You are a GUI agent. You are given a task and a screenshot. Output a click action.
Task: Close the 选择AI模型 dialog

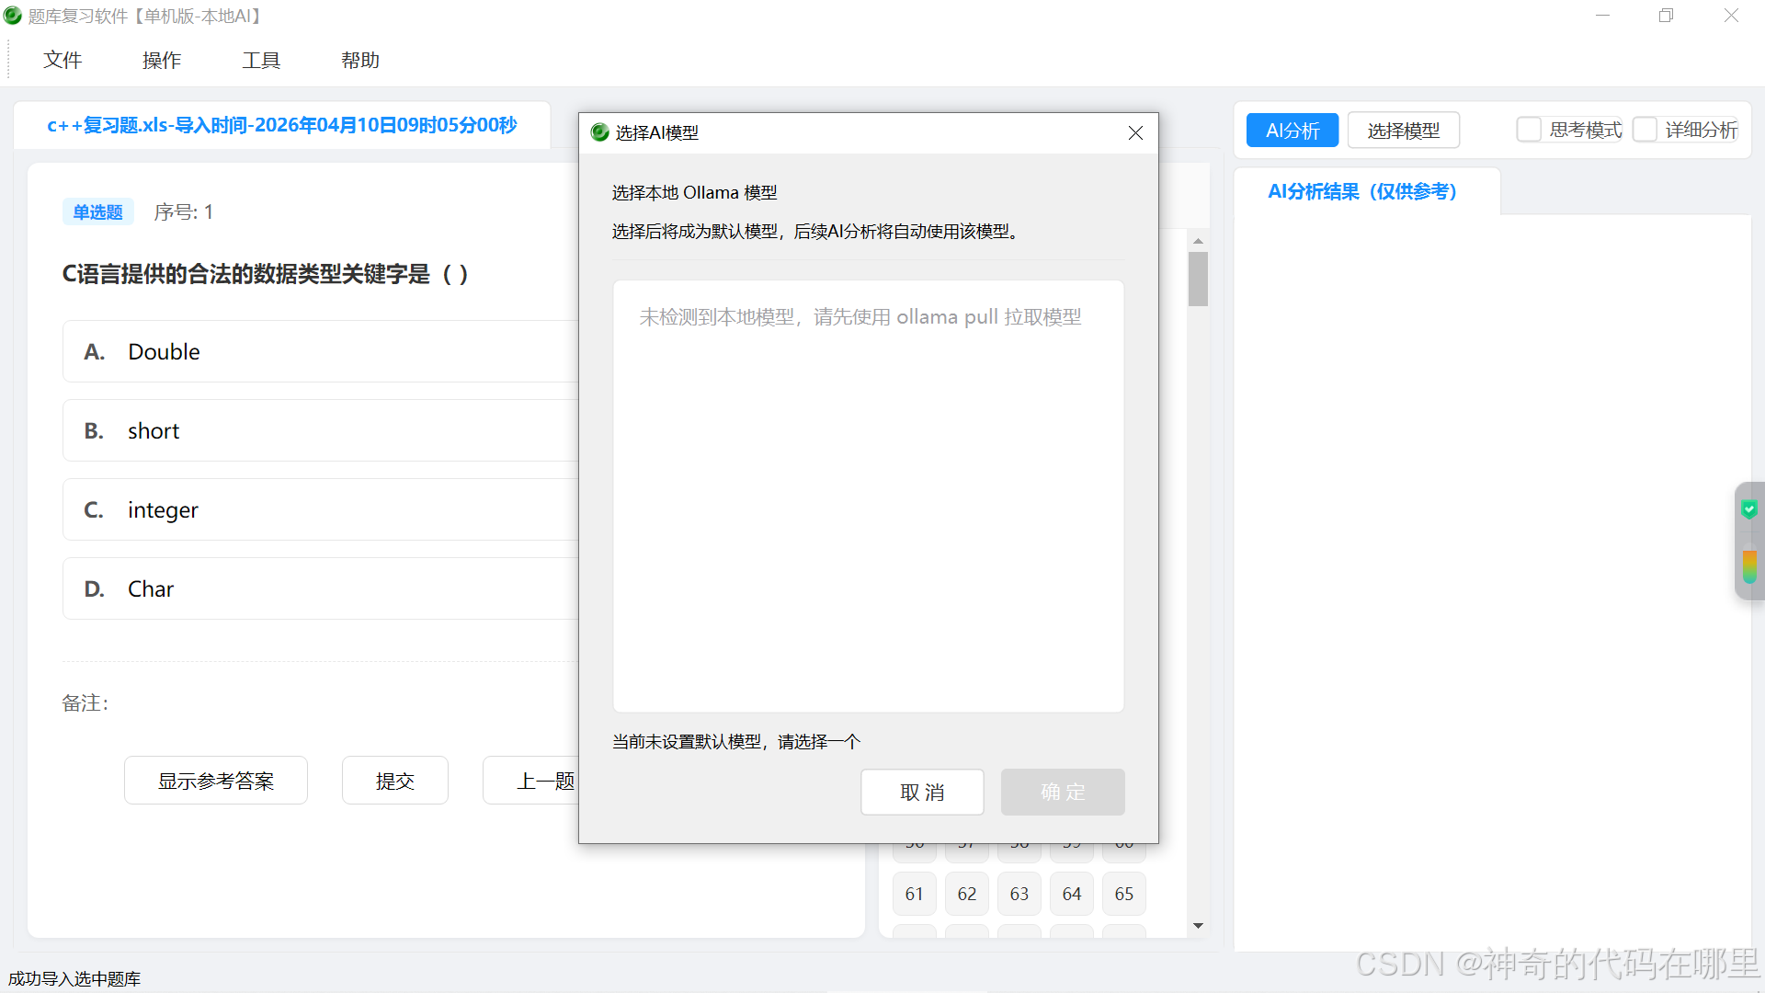[x=1135, y=132]
